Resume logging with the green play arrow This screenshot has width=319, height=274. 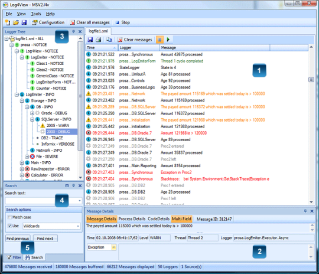point(168,40)
